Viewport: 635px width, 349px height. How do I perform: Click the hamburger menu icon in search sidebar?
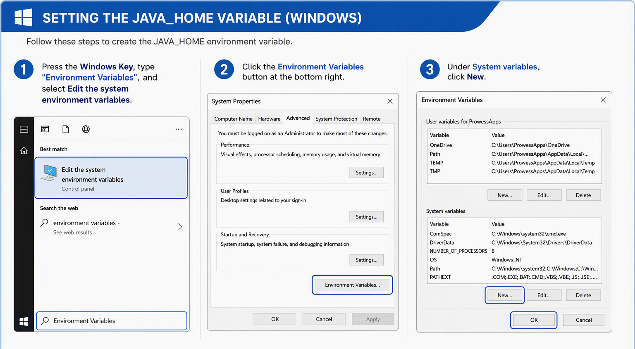[24, 129]
